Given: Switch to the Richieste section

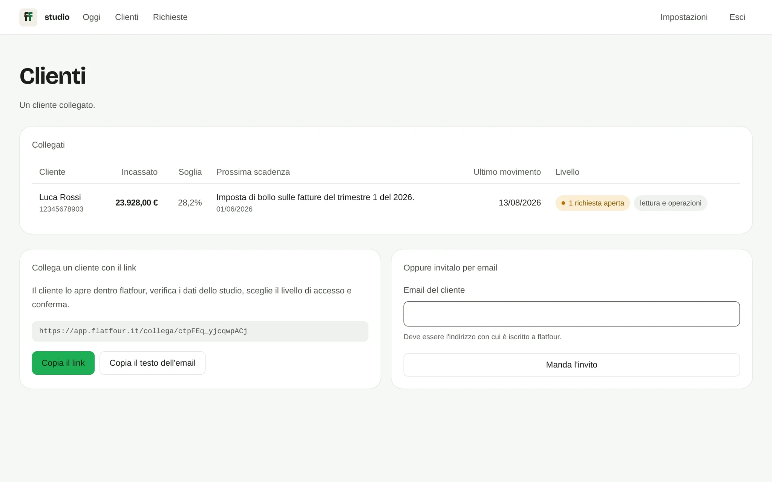Looking at the screenshot, I should (170, 17).
